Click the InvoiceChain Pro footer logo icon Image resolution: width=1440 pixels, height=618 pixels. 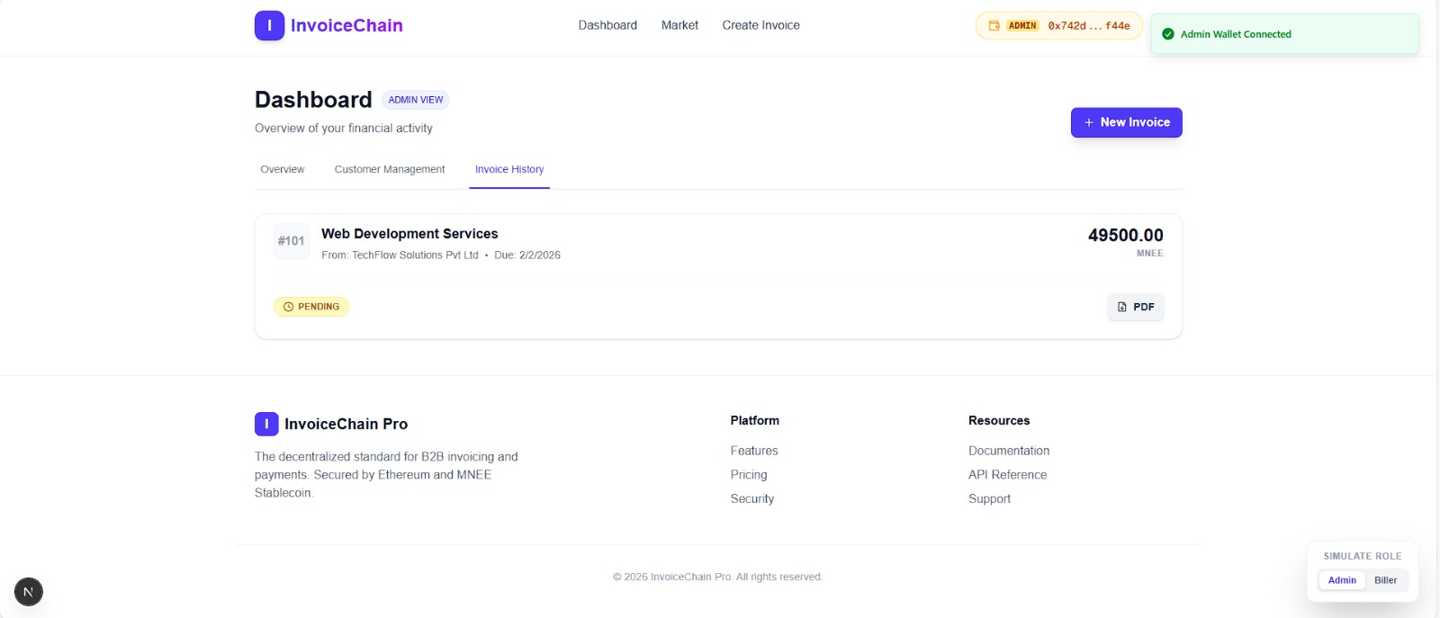coord(266,424)
